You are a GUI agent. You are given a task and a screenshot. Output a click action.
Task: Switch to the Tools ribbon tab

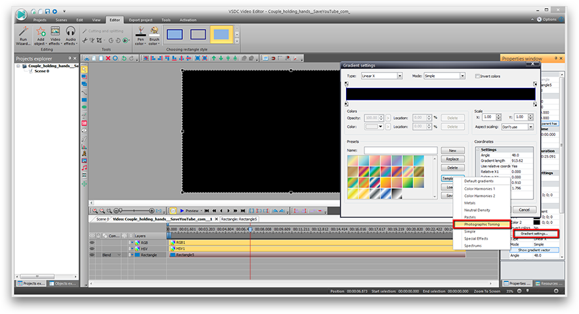(x=166, y=20)
